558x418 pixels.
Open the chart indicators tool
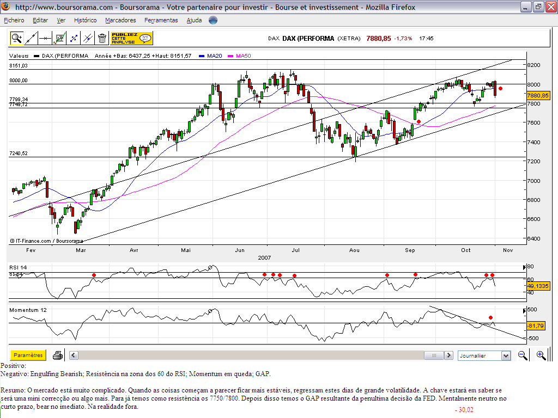(x=59, y=38)
